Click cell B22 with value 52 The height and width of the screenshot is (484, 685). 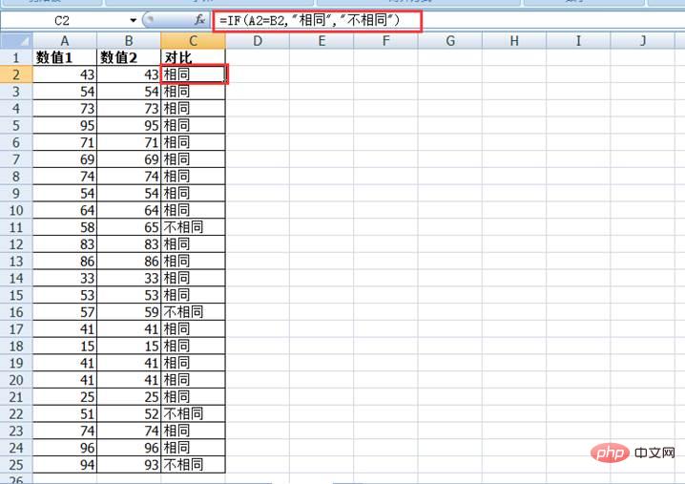click(x=129, y=414)
